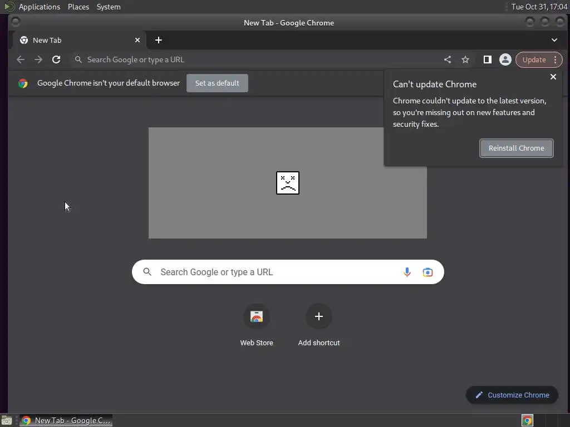Click the broken doodle sad-face image

(x=288, y=183)
